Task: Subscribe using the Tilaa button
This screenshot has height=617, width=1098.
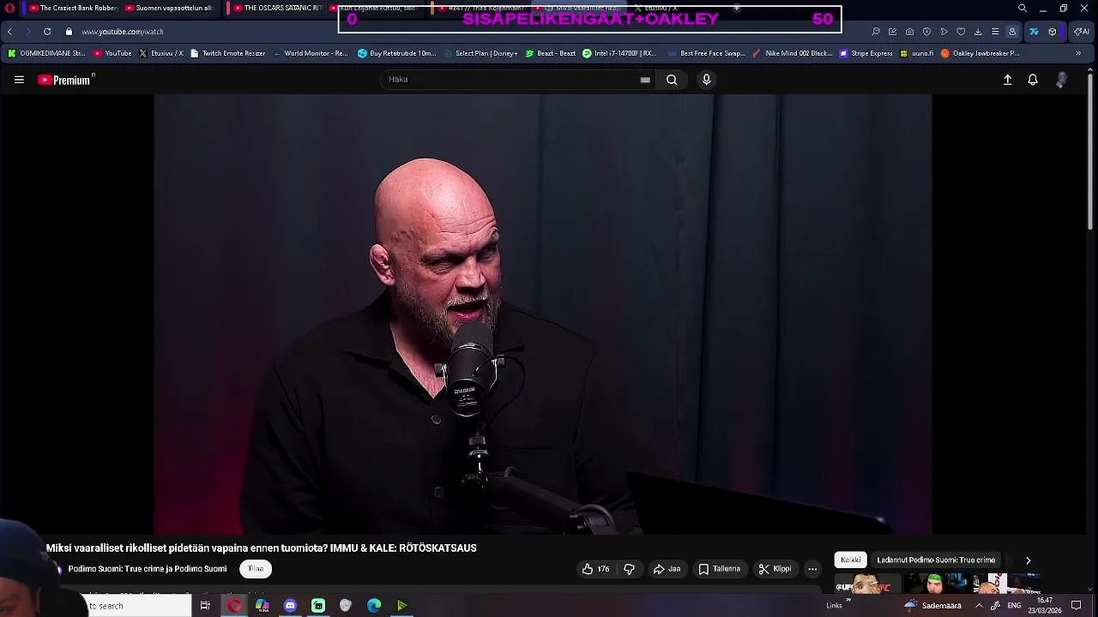Action: click(256, 569)
